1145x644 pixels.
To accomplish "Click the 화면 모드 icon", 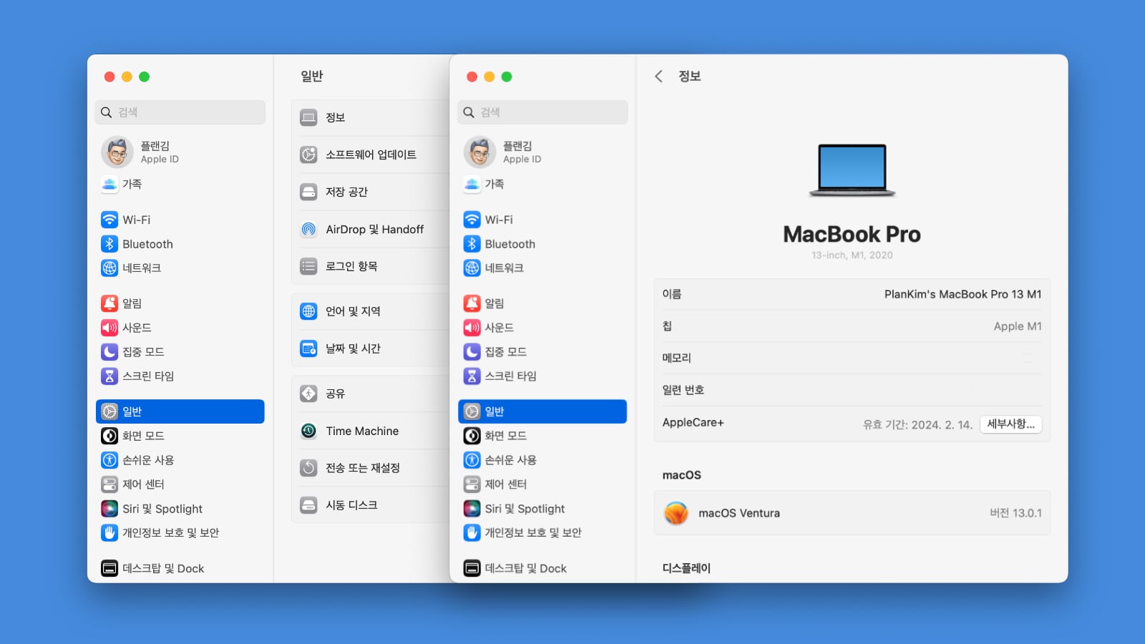I will pyautogui.click(x=472, y=436).
